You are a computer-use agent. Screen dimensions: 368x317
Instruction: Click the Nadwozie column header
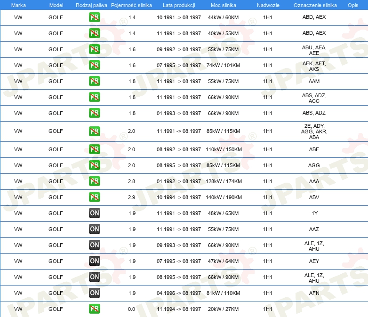point(268,5)
